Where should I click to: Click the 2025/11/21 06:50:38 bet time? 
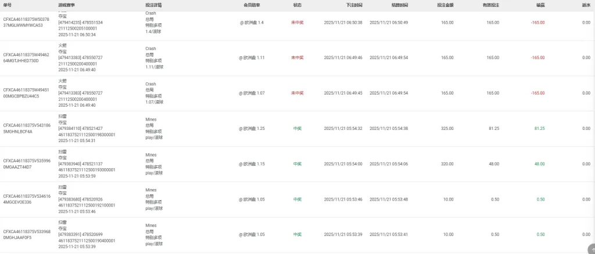(x=343, y=22)
